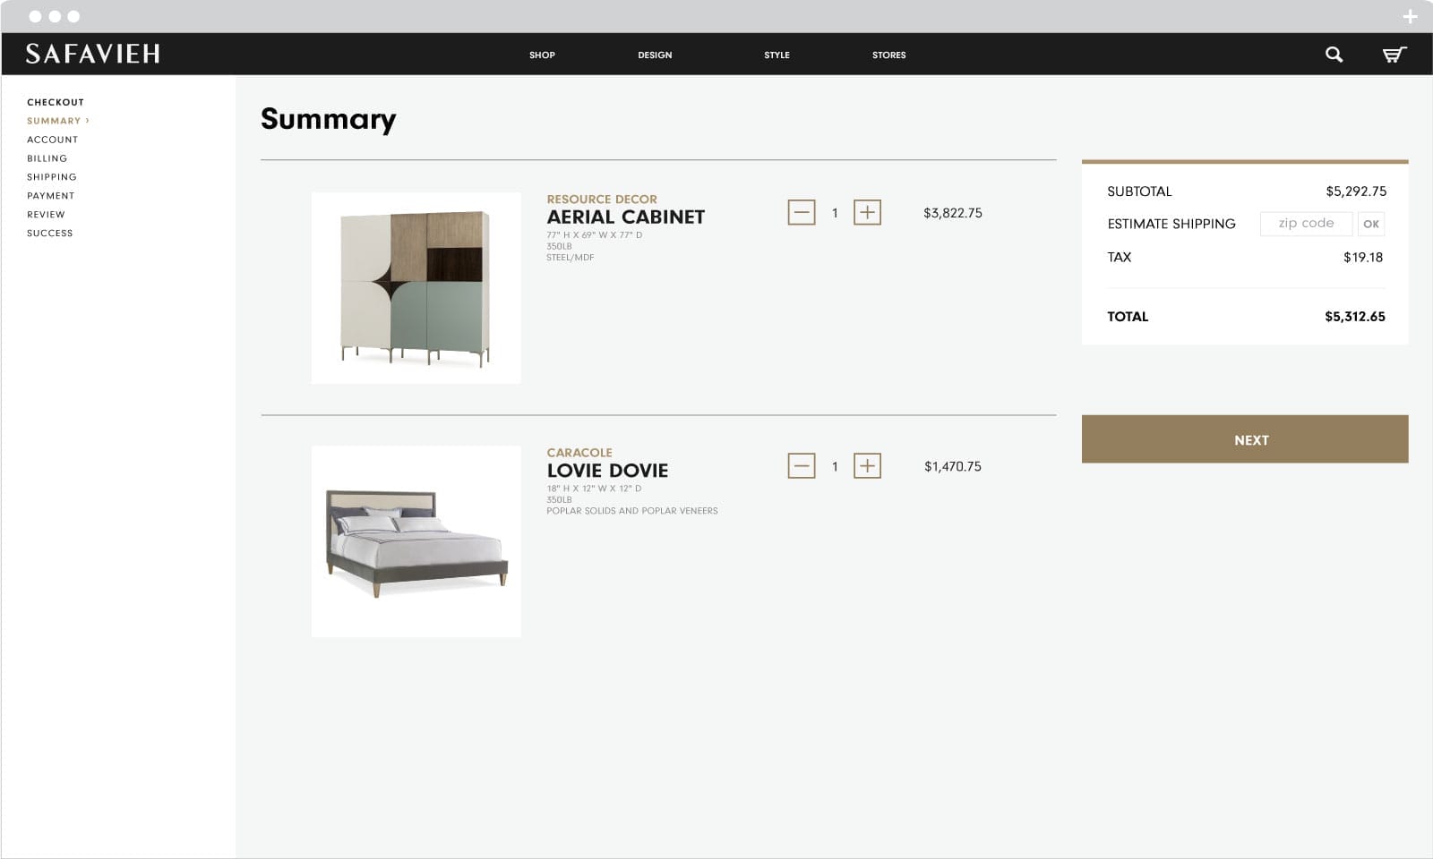This screenshot has width=1433, height=859.
Task: Decrease Lovie Dovie quantity with minus
Action: (801, 466)
